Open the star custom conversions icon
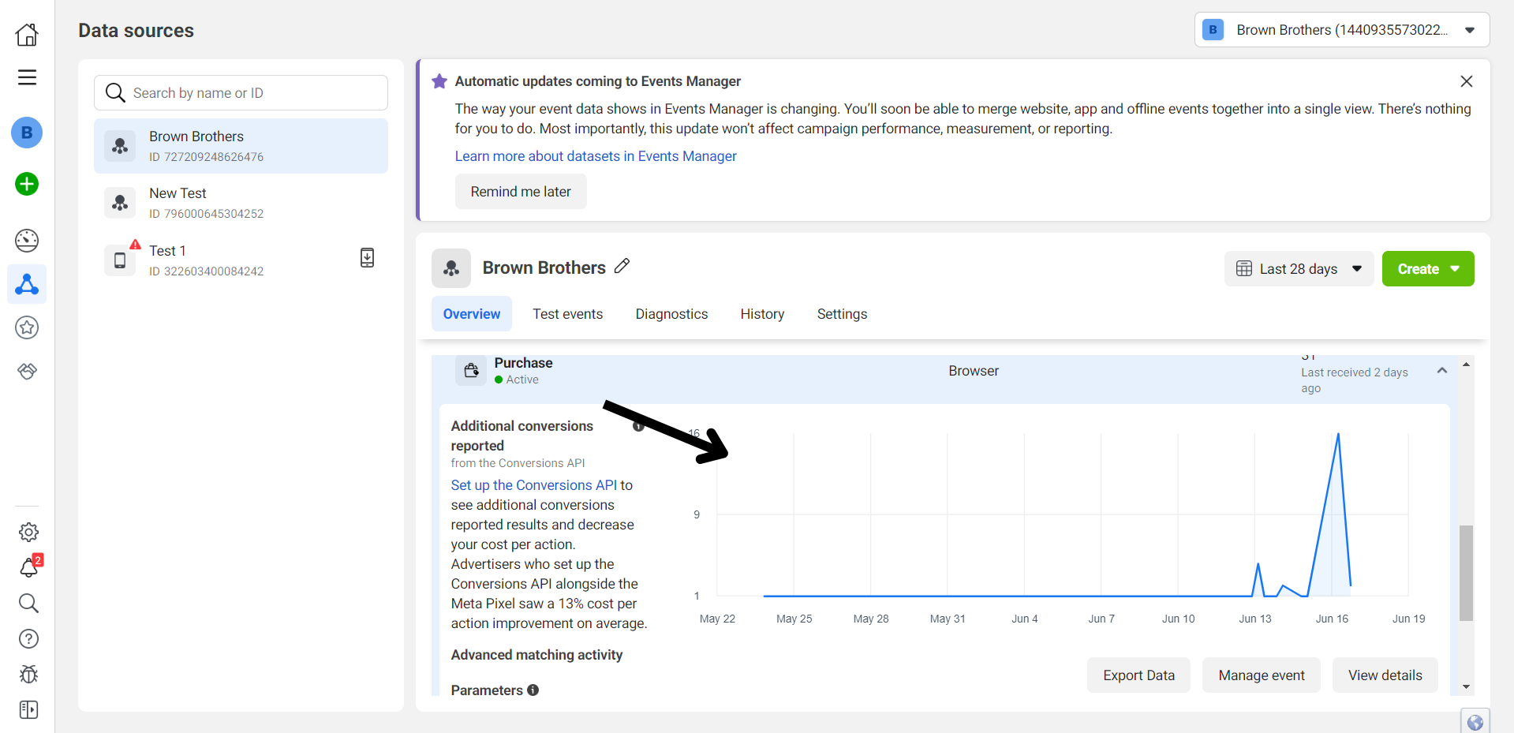 (x=27, y=327)
